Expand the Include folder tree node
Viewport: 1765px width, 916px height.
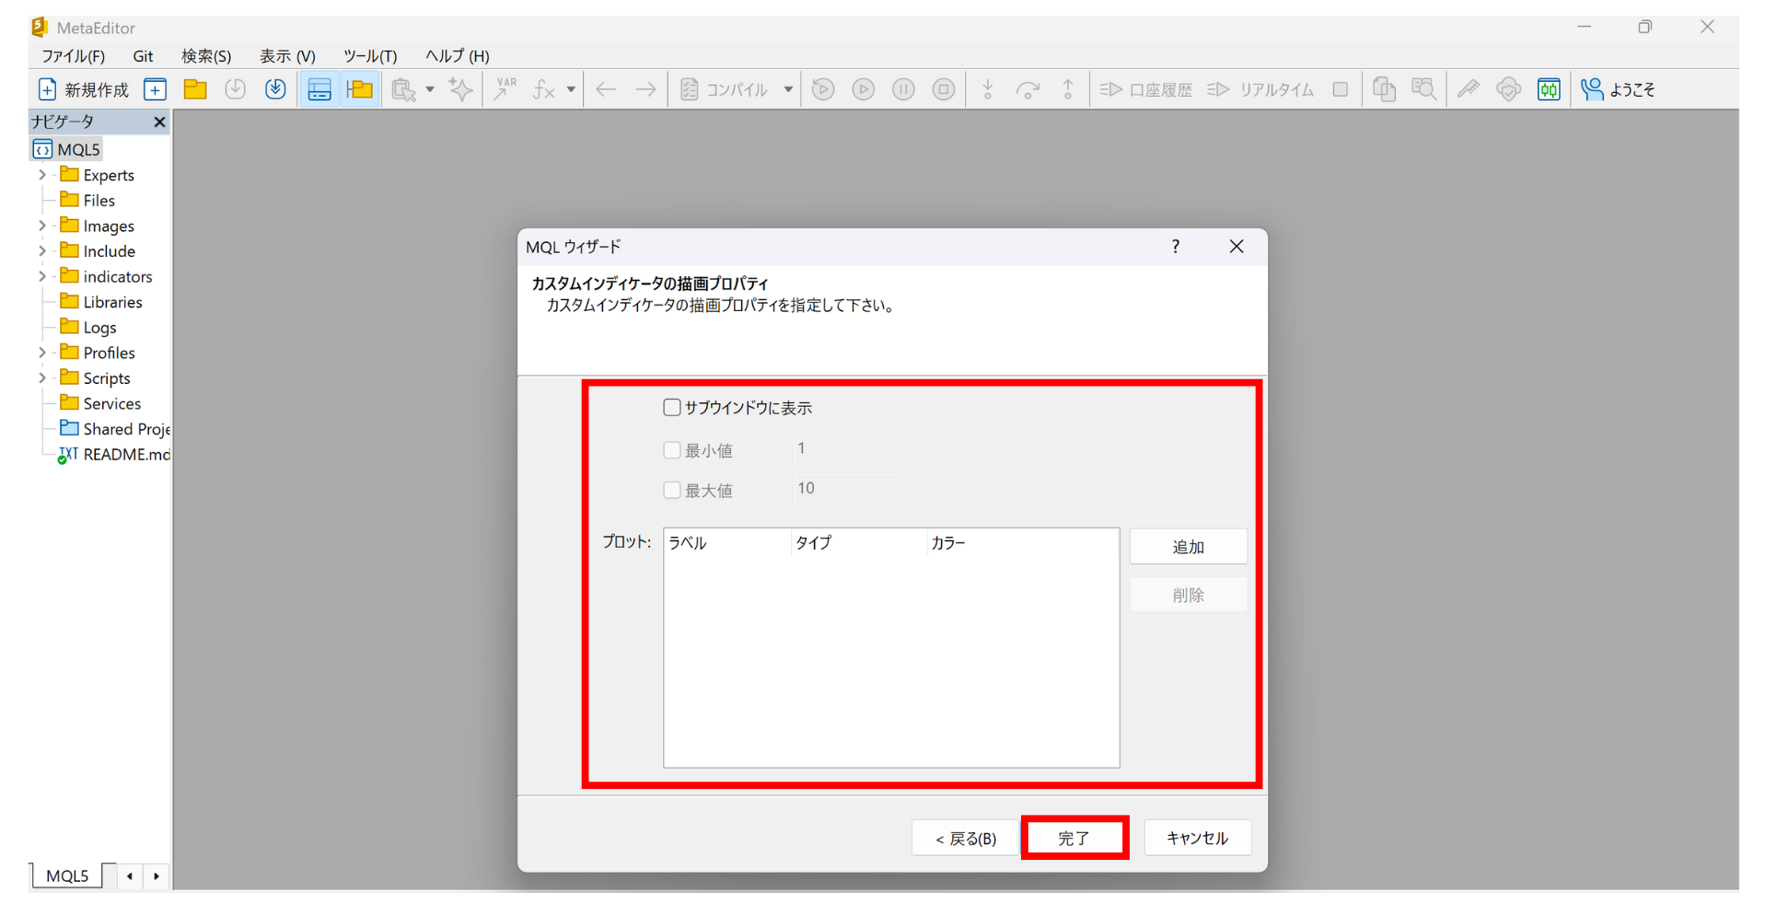(x=41, y=251)
